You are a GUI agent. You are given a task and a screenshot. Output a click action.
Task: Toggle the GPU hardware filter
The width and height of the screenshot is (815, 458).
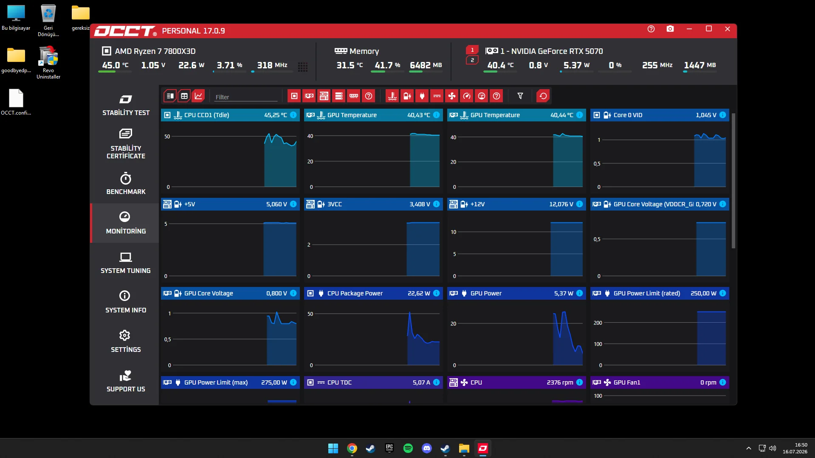(x=309, y=96)
